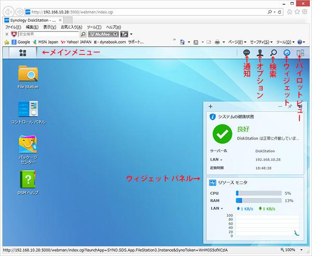The height and width of the screenshot is (256, 312).
Task: Open the MSN Japan bookmark link
Action: point(46,42)
